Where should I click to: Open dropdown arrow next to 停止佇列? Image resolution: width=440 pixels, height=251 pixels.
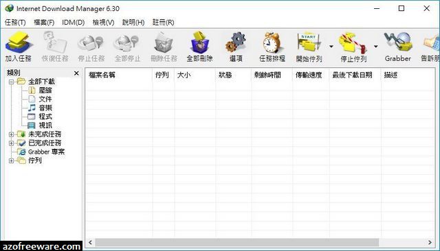pyautogui.click(x=376, y=47)
